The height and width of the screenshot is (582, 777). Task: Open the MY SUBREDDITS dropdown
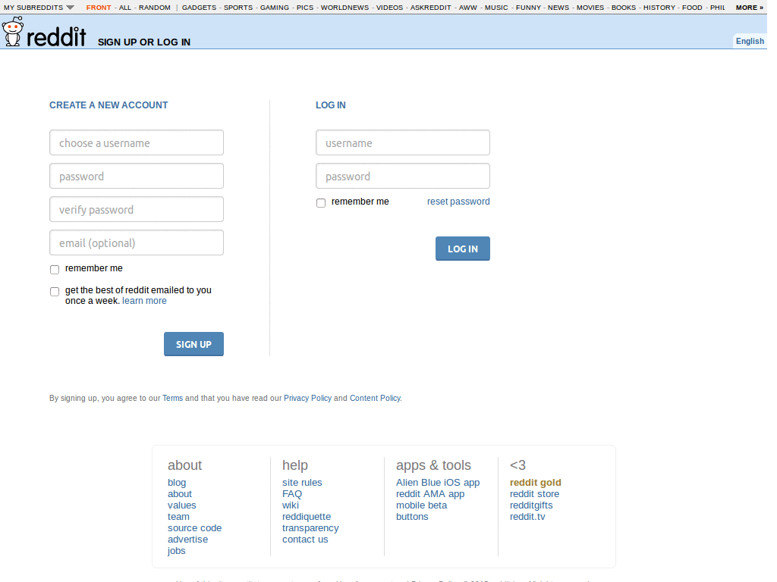39,8
